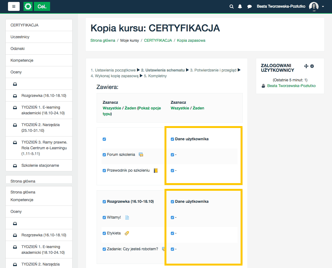
Task: Click the label tag icon beside Etykieta
Action: (126, 233)
